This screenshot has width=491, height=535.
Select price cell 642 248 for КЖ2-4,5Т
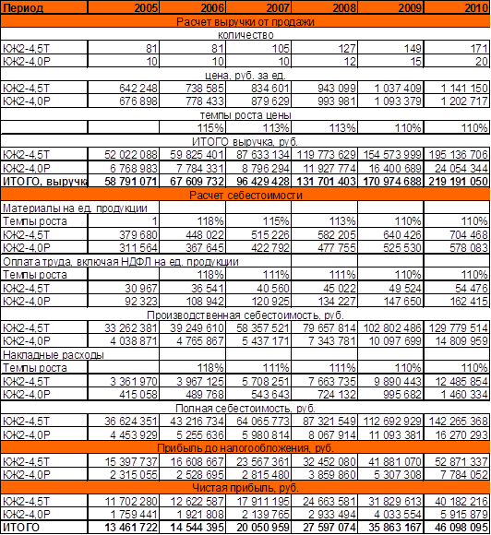click(x=124, y=88)
